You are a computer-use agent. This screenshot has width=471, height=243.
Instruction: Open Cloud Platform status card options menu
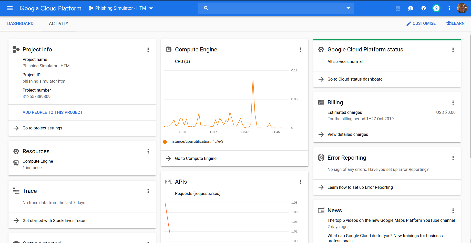[453, 50]
